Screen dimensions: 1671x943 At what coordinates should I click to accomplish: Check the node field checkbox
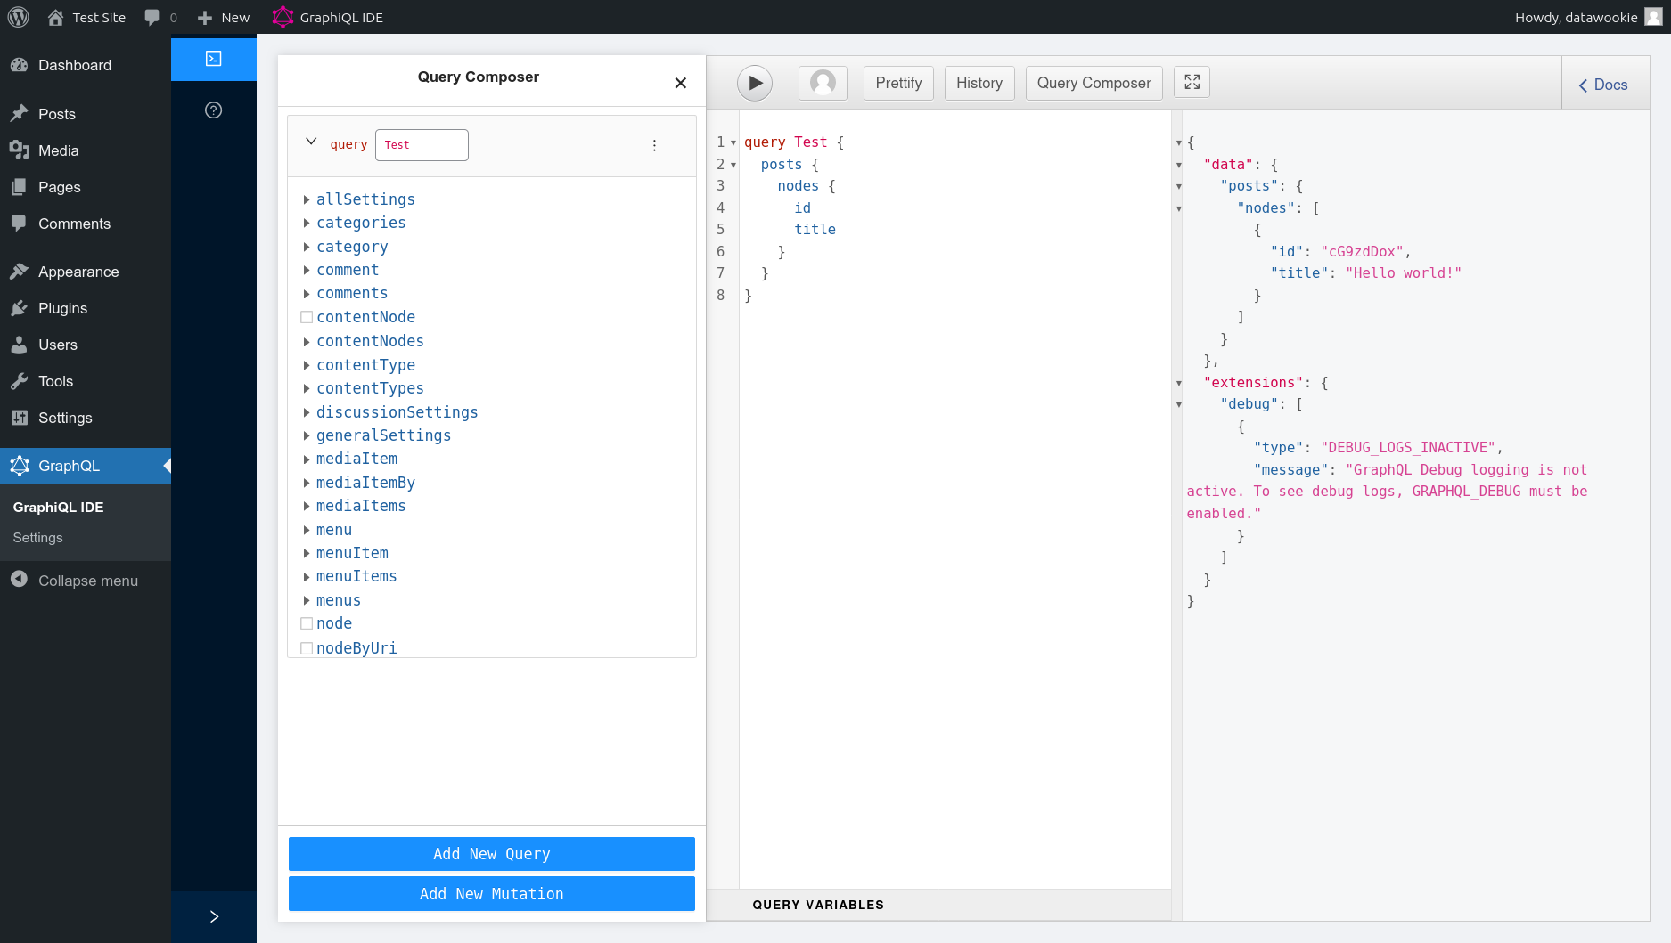(x=307, y=623)
